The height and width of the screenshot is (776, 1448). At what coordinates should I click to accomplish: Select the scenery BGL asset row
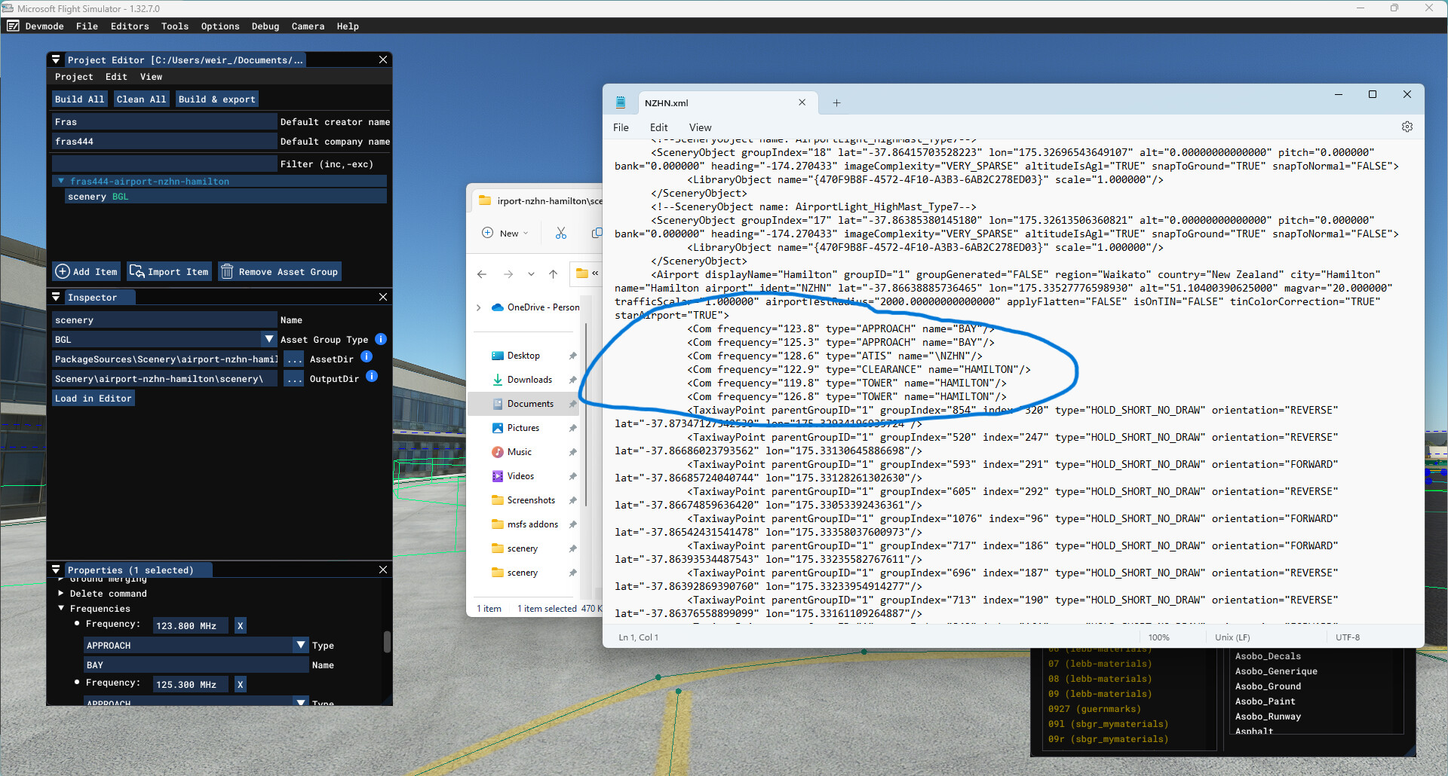(226, 196)
